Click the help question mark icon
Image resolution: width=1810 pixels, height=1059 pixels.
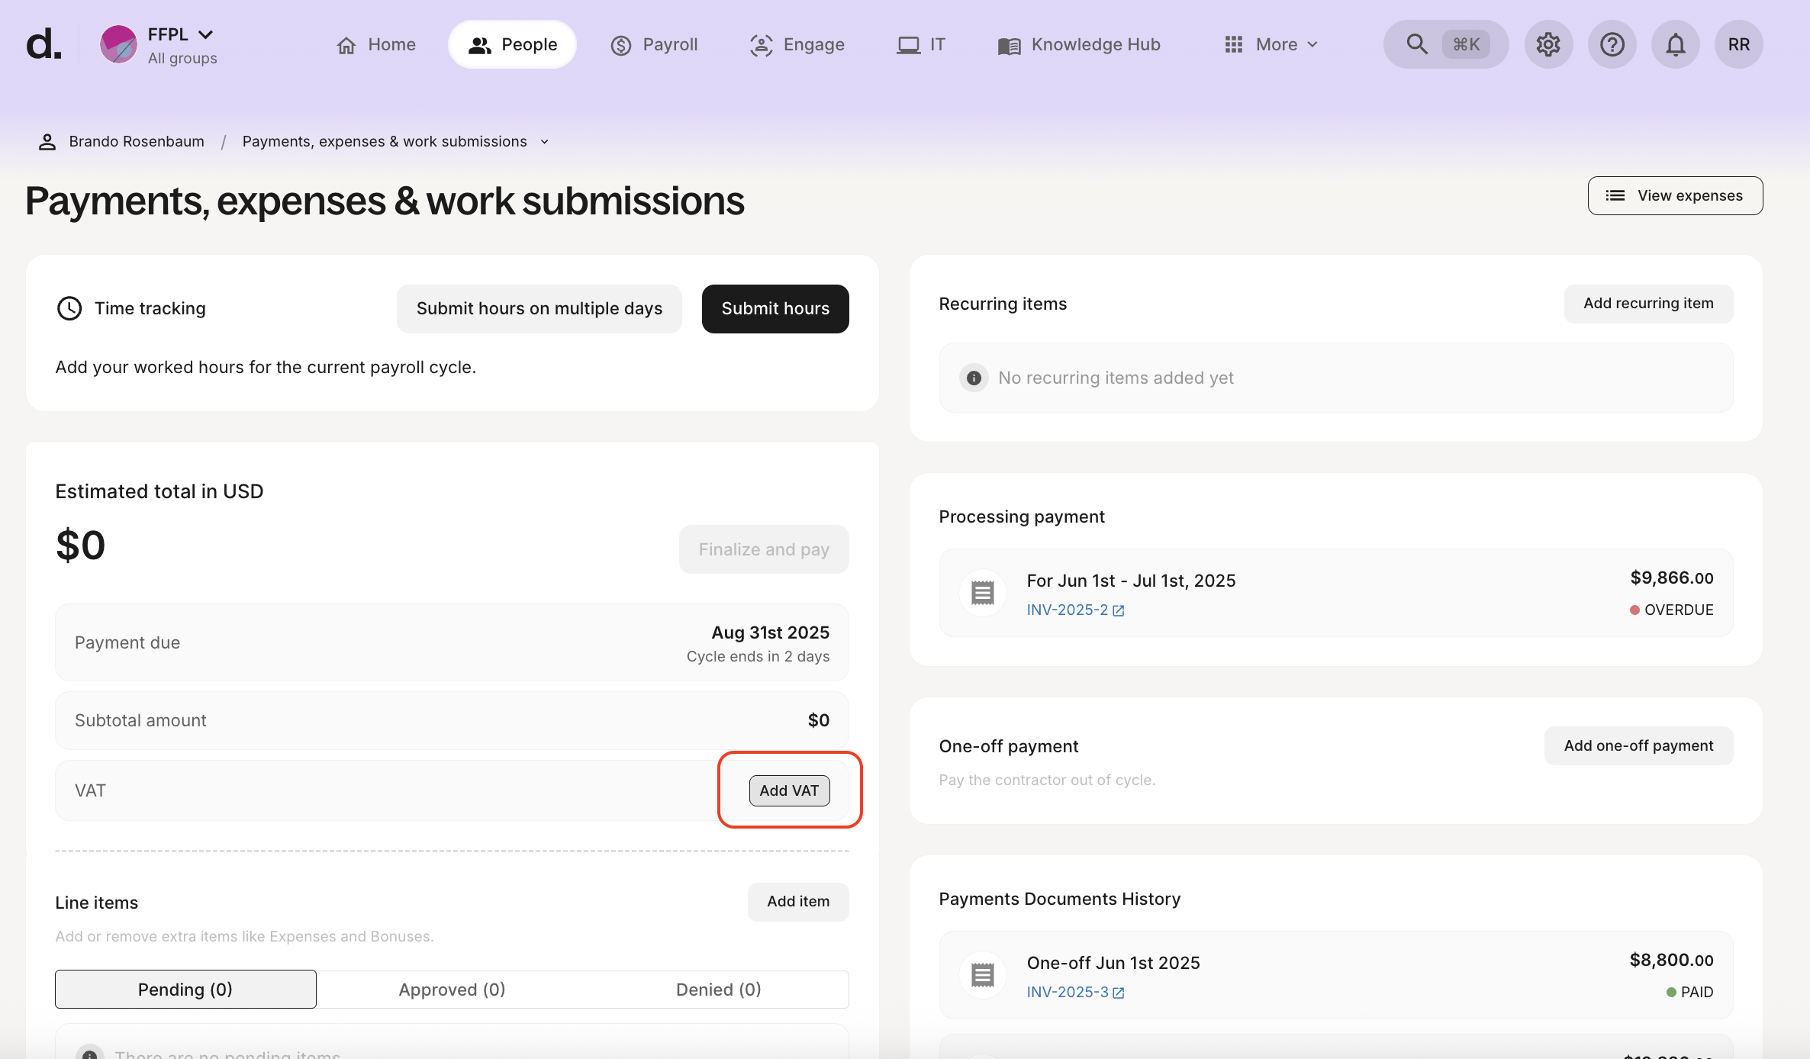pyautogui.click(x=1612, y=44)
